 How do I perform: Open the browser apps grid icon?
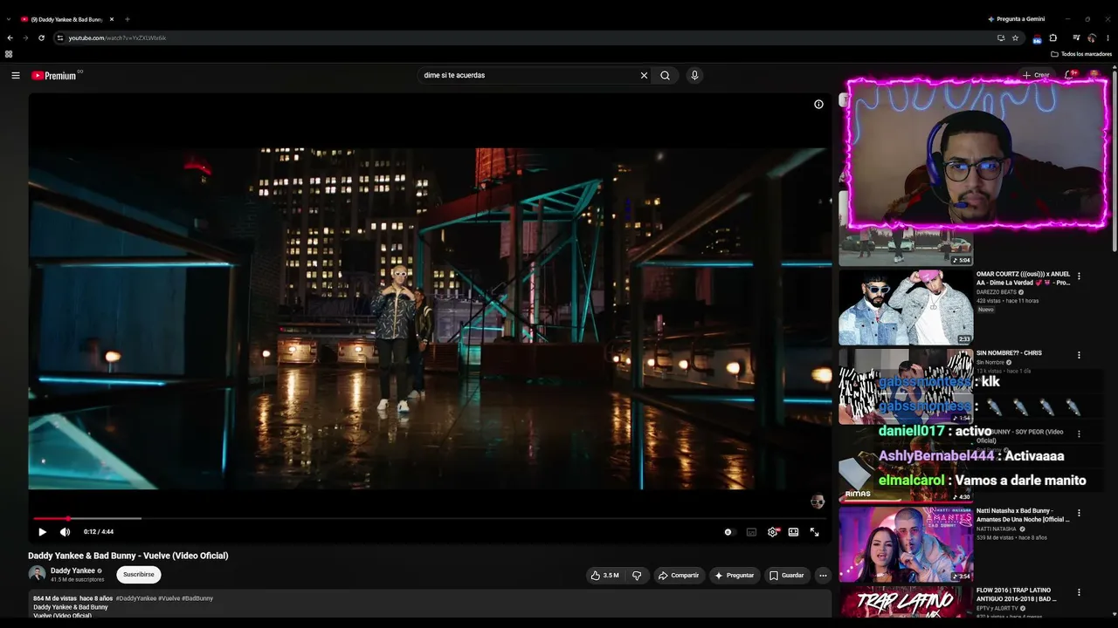[x=9, y=54]
